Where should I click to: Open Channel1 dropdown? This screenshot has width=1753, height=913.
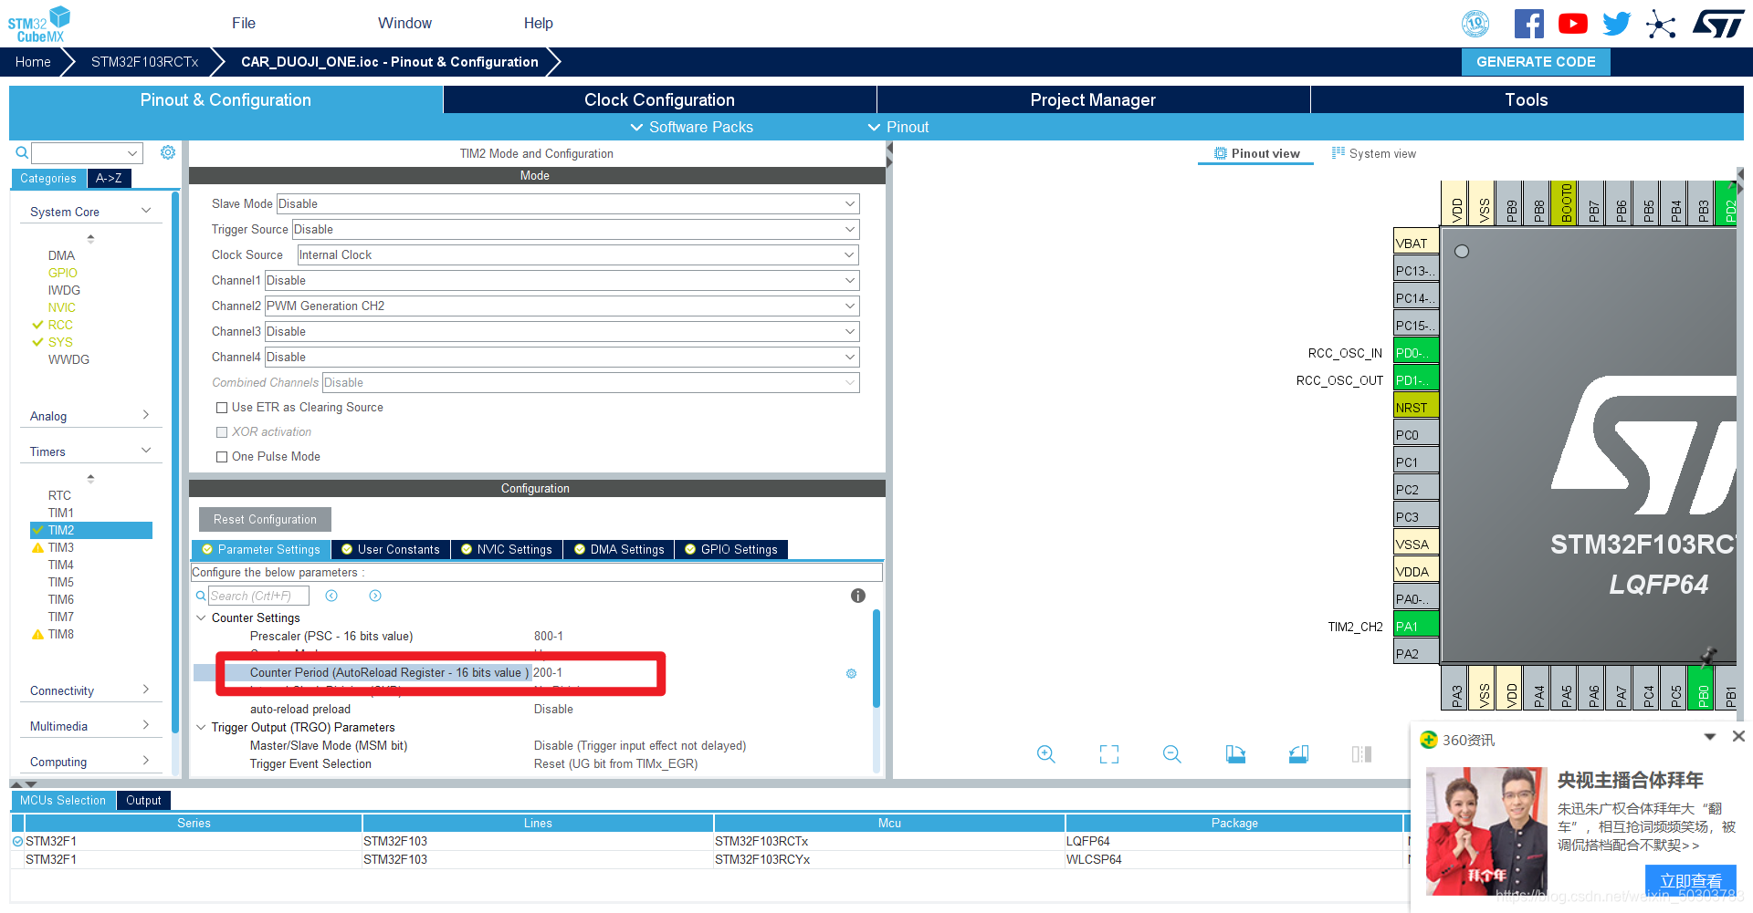[562, 280]
